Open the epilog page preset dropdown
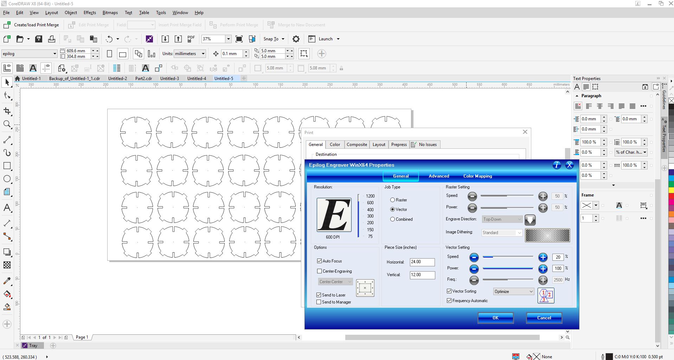 coord(54,54)
